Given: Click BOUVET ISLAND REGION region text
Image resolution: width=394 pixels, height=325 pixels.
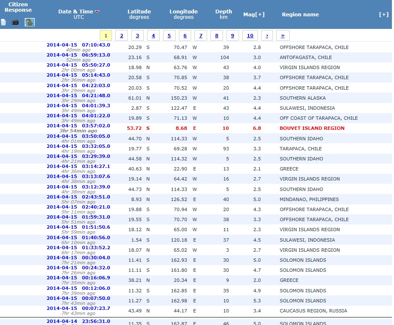Looking at the screenshot, I should pyautogui.click(x=312, y=128).
